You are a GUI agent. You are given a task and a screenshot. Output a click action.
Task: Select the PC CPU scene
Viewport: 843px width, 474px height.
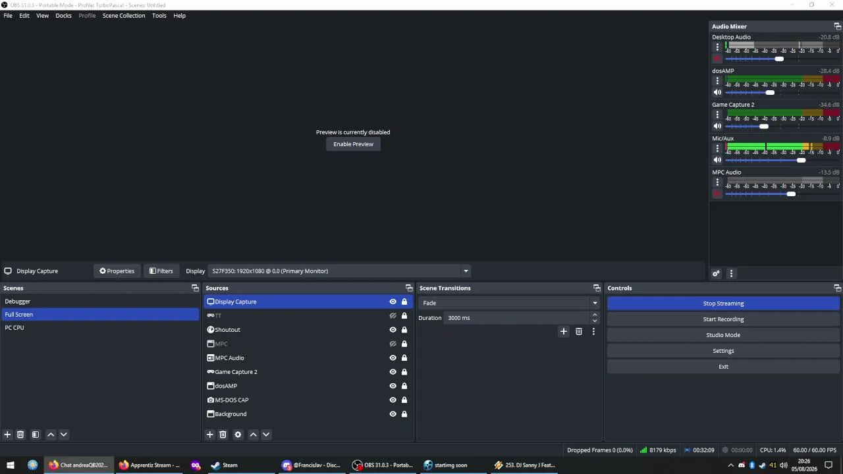[x=100, y=328]
